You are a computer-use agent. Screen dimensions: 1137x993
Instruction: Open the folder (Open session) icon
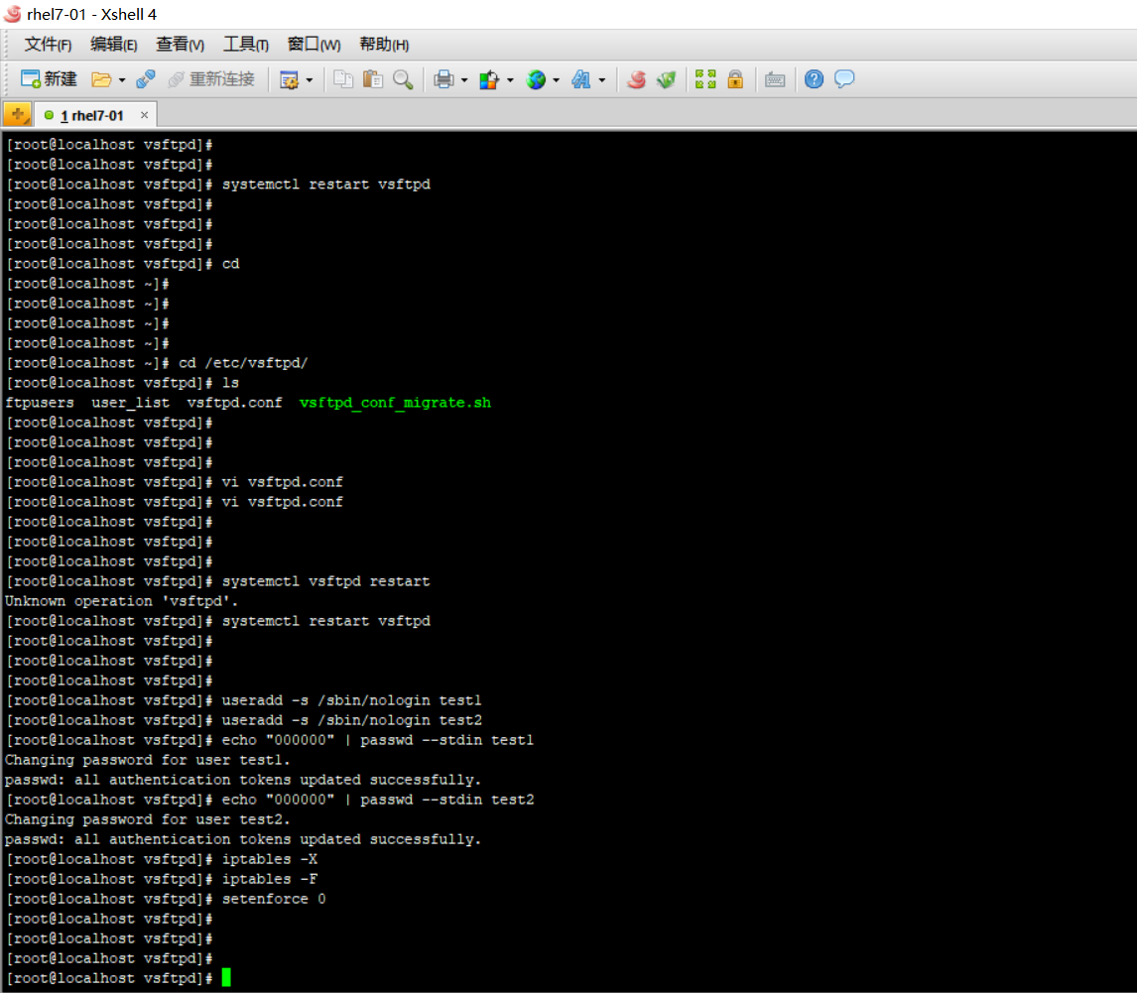(101, 79)
